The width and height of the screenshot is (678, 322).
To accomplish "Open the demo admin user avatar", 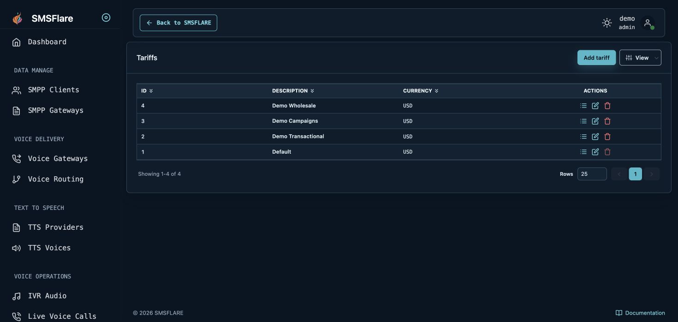I will (x=648, y=23).
